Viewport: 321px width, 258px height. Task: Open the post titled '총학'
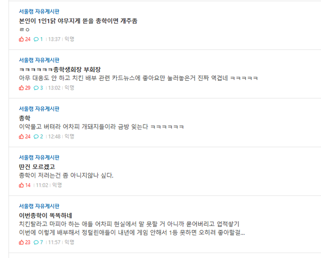pyautogui.click(x=25, y=118)
